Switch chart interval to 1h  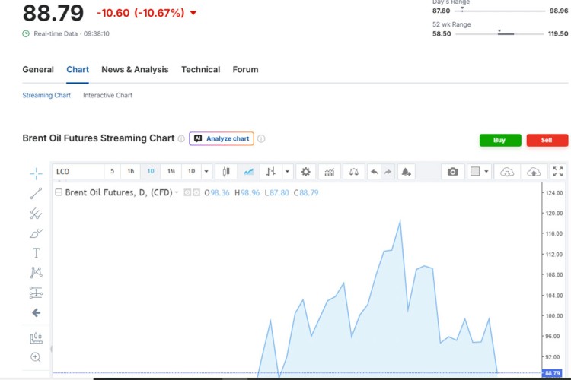coord(131,172)
